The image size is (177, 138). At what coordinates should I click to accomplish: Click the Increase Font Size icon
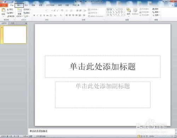(x=55, y=11)
